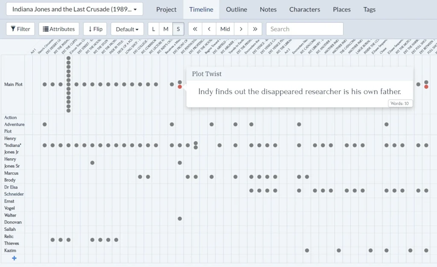Select the Marcus Brody row label

11,177
